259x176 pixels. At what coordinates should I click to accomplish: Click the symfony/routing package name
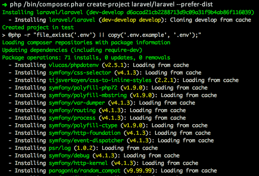[x=72, y=110]
